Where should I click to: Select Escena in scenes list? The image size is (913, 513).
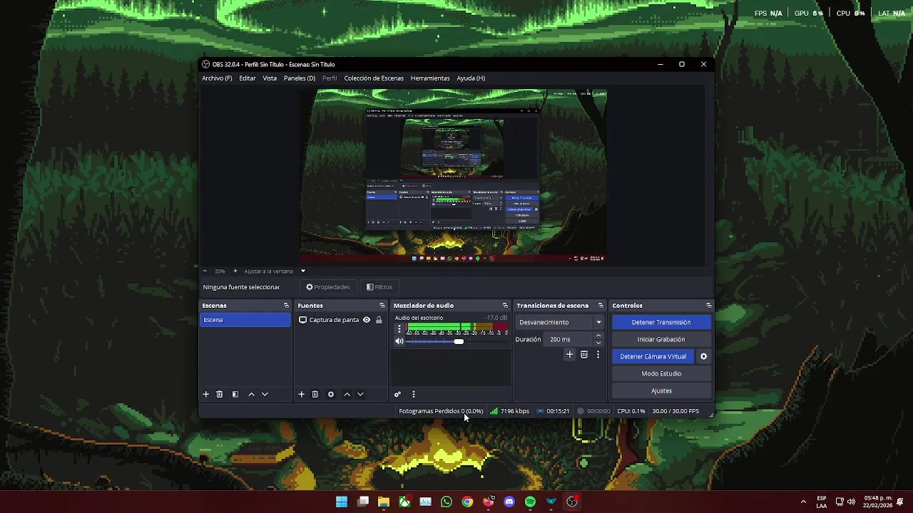[x=245, y=320]
